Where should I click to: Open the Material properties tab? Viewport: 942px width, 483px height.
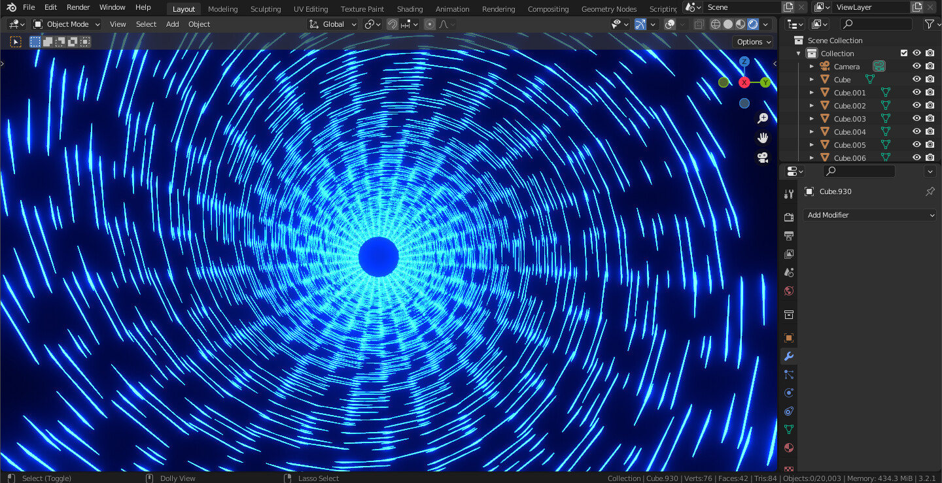pyautogui.click(x=788, y=448)
